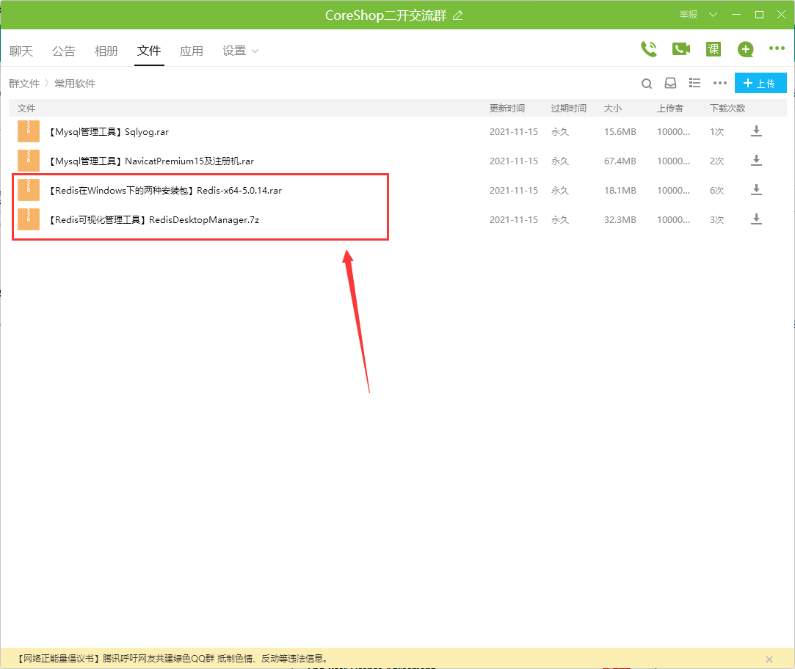Open the 相册 tab
795x669 pixels.
pyautogui.click(x=106, y=51)
